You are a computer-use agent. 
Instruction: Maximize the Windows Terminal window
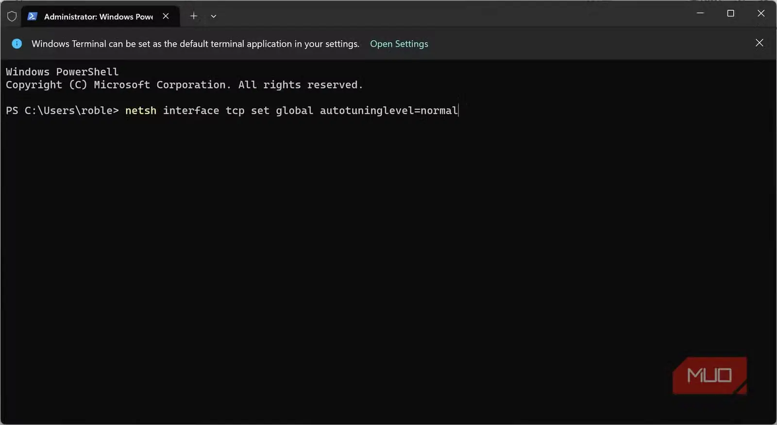[730, 13]
